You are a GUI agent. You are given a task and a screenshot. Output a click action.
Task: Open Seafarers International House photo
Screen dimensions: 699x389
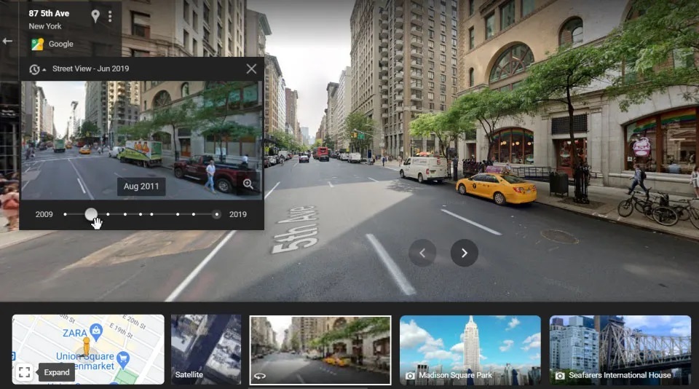[x=620, y=349]
